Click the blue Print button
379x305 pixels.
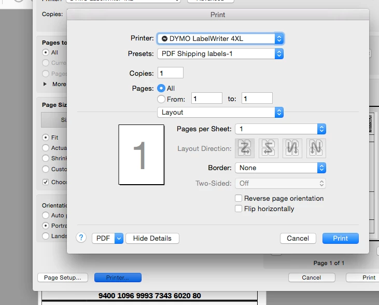[x=340, y=239]
